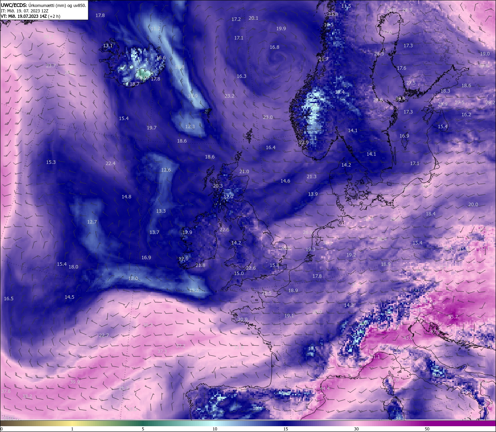Click the map value '55.7'
This screenshot has height=432, width=496.
453,317
